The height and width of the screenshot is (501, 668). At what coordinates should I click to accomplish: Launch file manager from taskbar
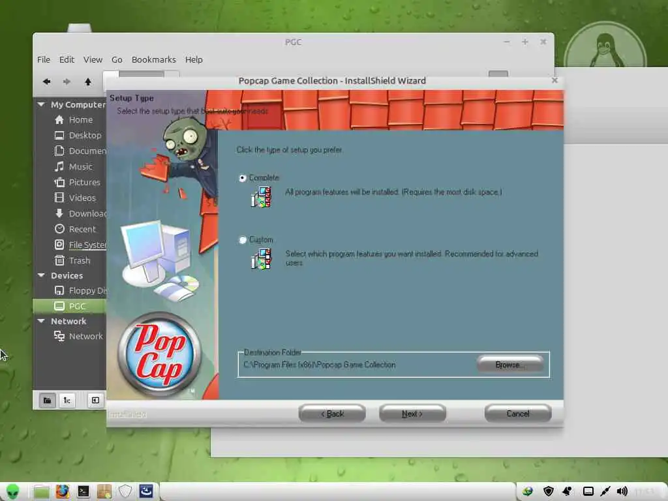click(x=41, y=492)
